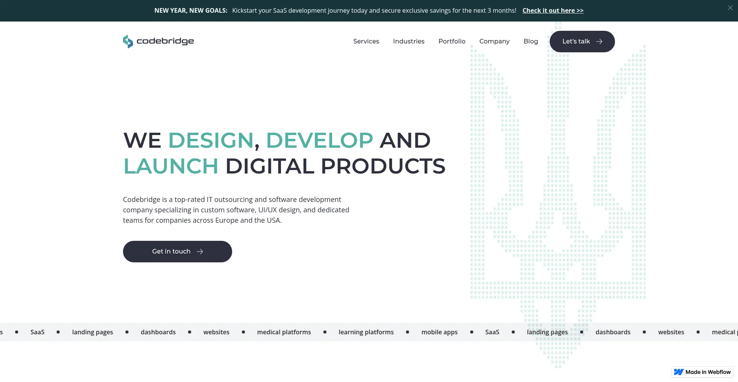Click the dotted trident graphic
This screenshot has height=382, width=738.
pos(557,192)
